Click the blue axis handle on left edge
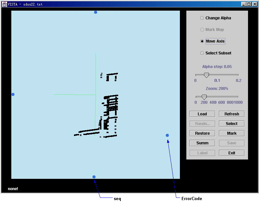259x203 pixels. pyautogui.click(x=13, y=94)
